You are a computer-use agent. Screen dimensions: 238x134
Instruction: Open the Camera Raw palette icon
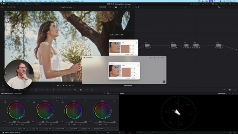point(3,90)
